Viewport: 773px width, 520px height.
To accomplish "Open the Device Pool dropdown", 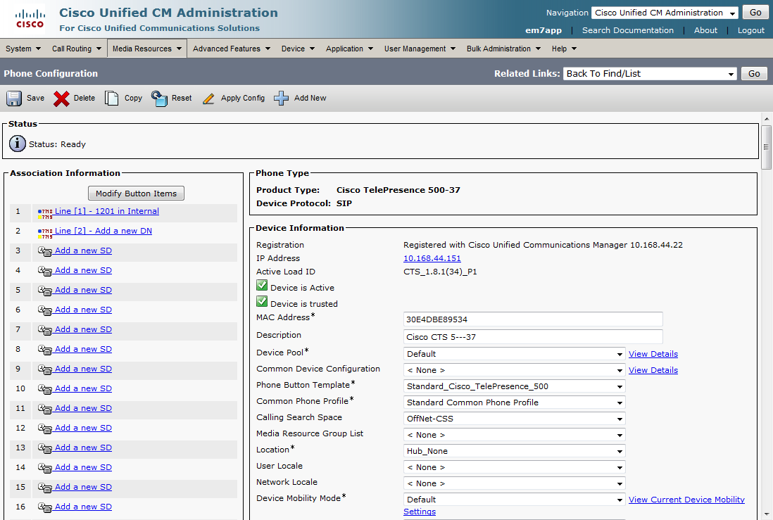I will point(514,354).
